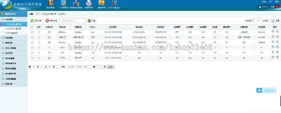Click the cloud 拖拽上传 upload button

[266, 90]
